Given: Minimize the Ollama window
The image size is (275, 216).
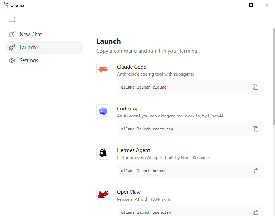Looking at the screenshot, I should point(236,5).
